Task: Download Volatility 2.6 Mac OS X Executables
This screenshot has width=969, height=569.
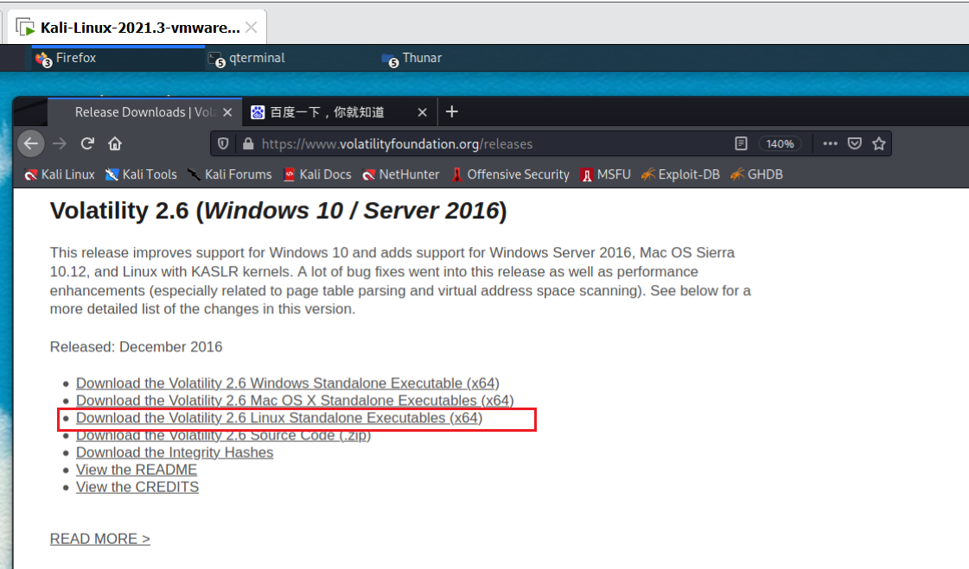Action: coord(295,401)
